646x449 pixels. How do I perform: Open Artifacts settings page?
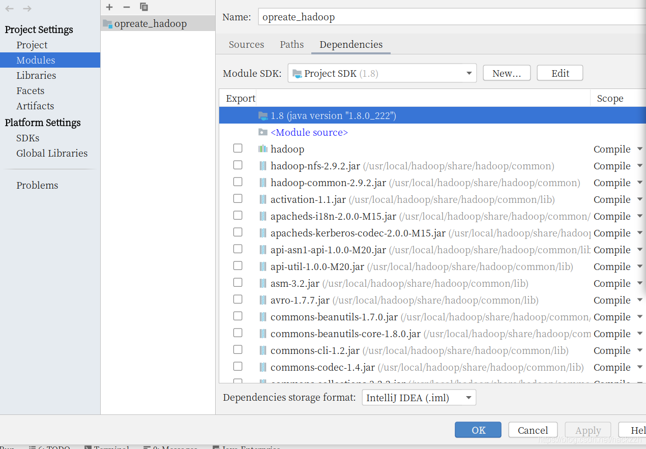pos(35,106)
